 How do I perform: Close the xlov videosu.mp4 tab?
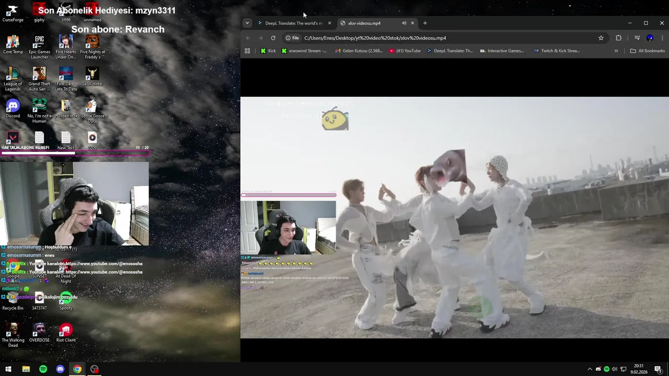(412, 23)
